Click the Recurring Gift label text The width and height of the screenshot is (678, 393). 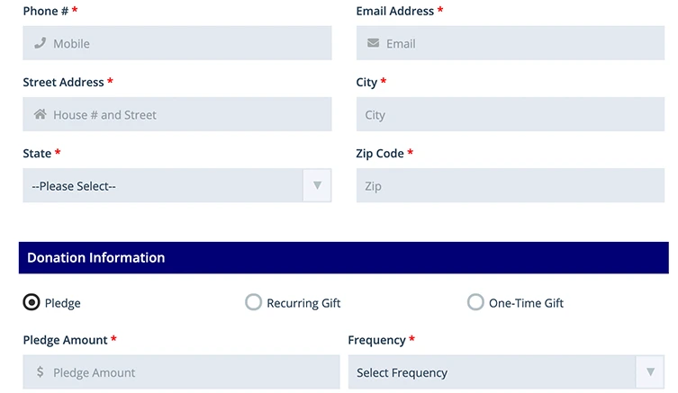click(x=303, y=303)
